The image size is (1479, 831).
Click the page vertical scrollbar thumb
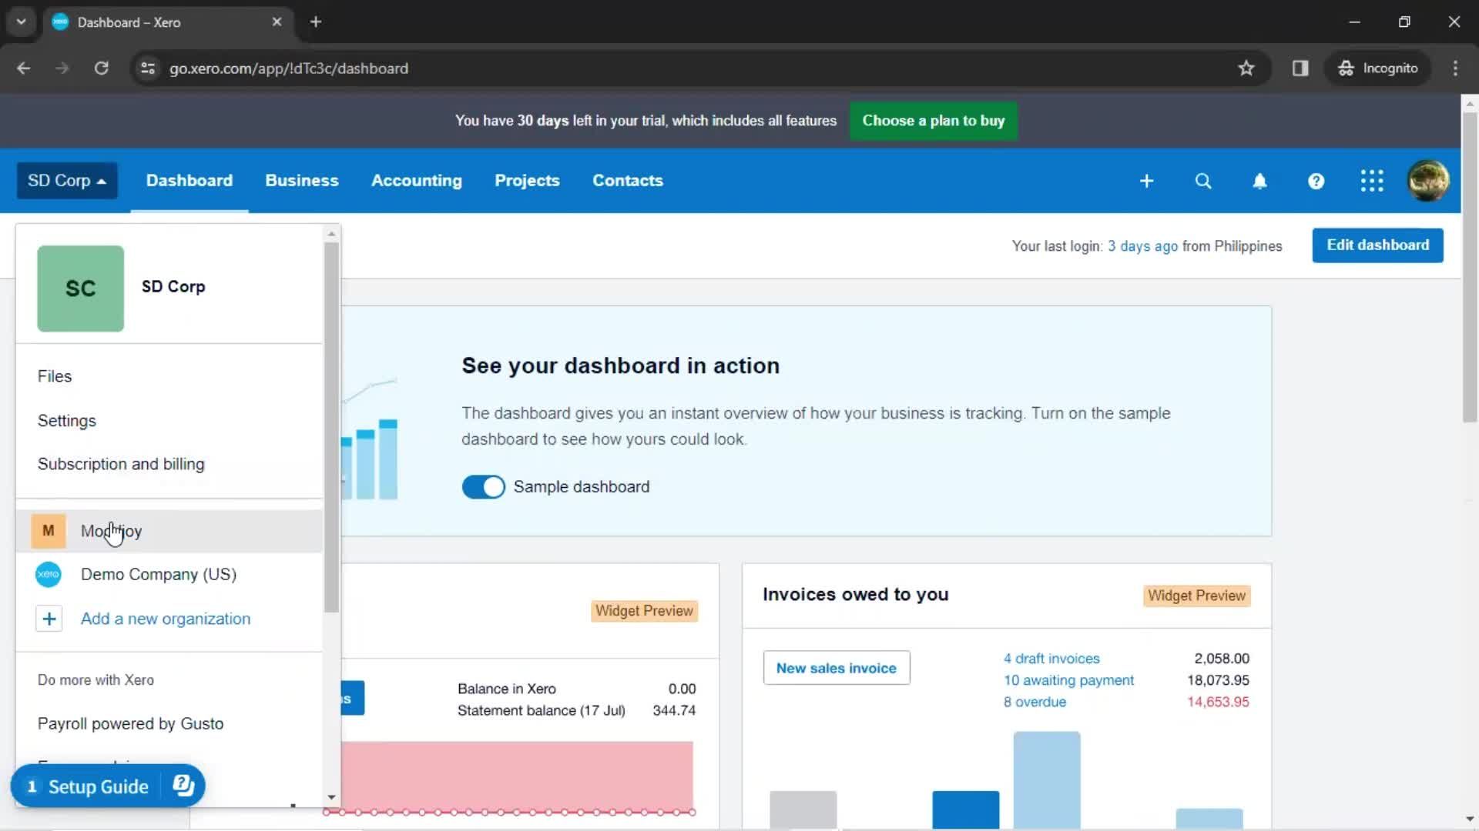point(1470,267)
